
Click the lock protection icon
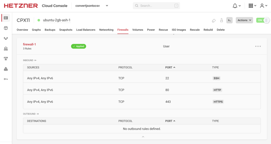222,20
